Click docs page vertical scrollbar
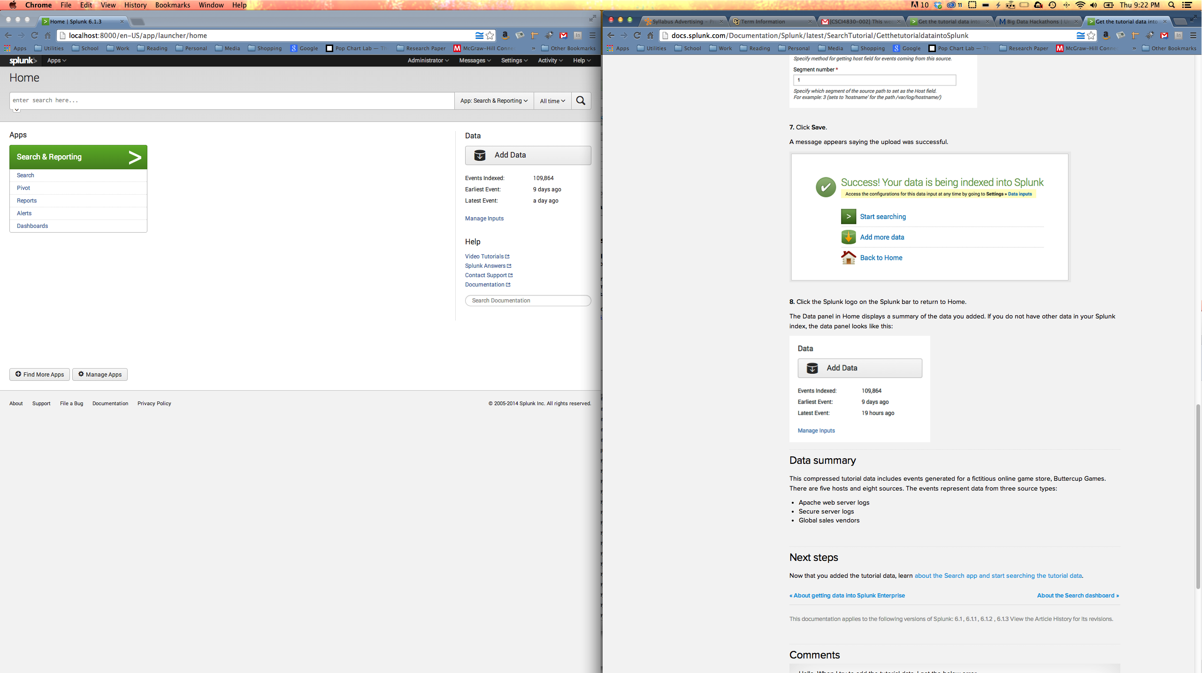1202x673 pixels. click(x=1198, y=496)
